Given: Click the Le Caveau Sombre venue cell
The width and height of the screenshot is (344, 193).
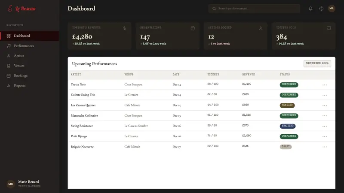Looking at the screenshot, I should (136, 126).
